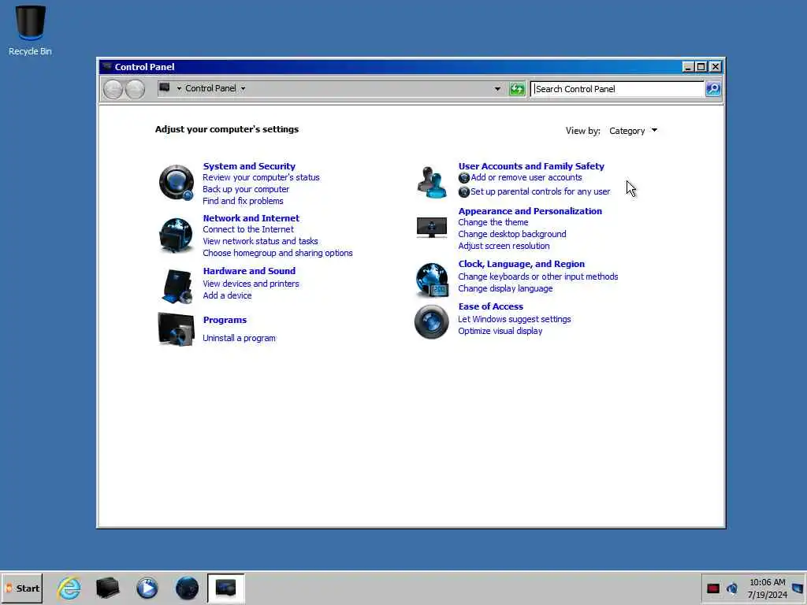Click the Programs category icon
This screenshot has height=605, width=807.
pos(176,328)
